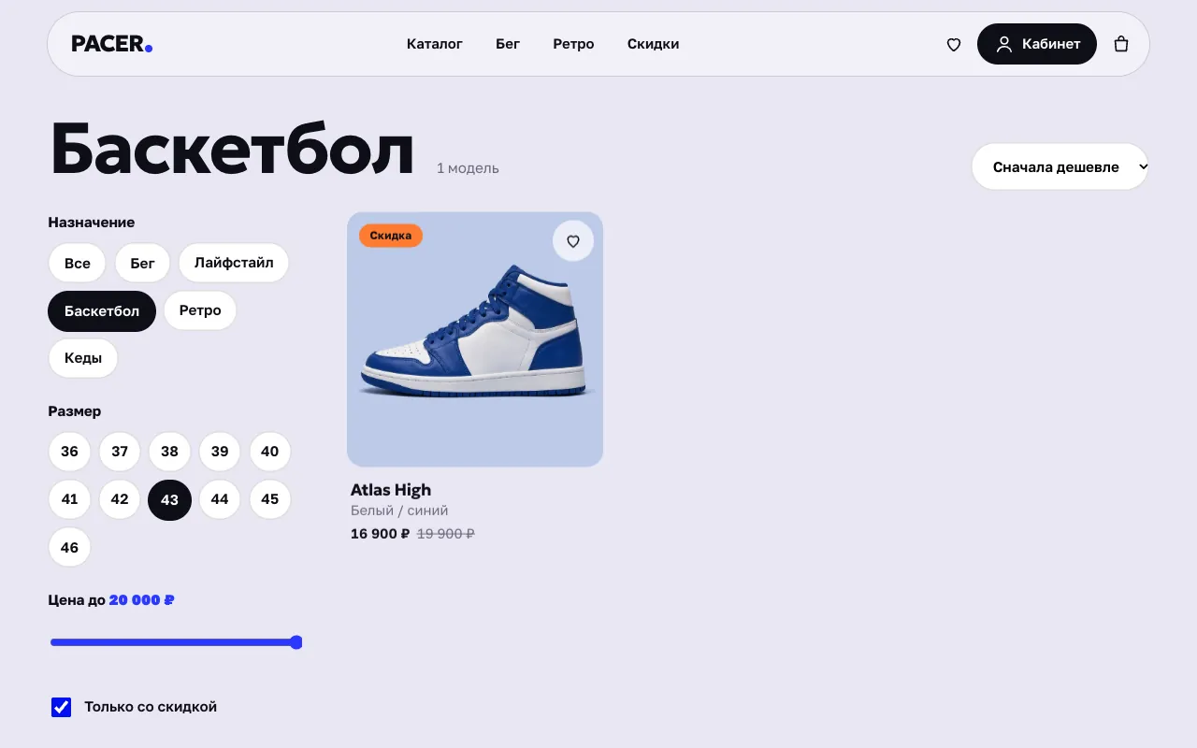This screenshot has height=748, width=1197.
Task: Uncheck the Только со скидкой checkbox
Action: (61, 707)
